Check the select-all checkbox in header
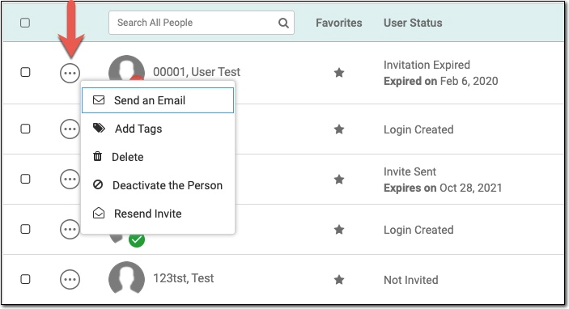 coord(25,23)
